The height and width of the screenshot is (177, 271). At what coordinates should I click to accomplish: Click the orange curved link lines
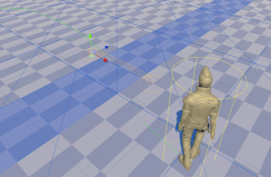(x=125, y=66)
